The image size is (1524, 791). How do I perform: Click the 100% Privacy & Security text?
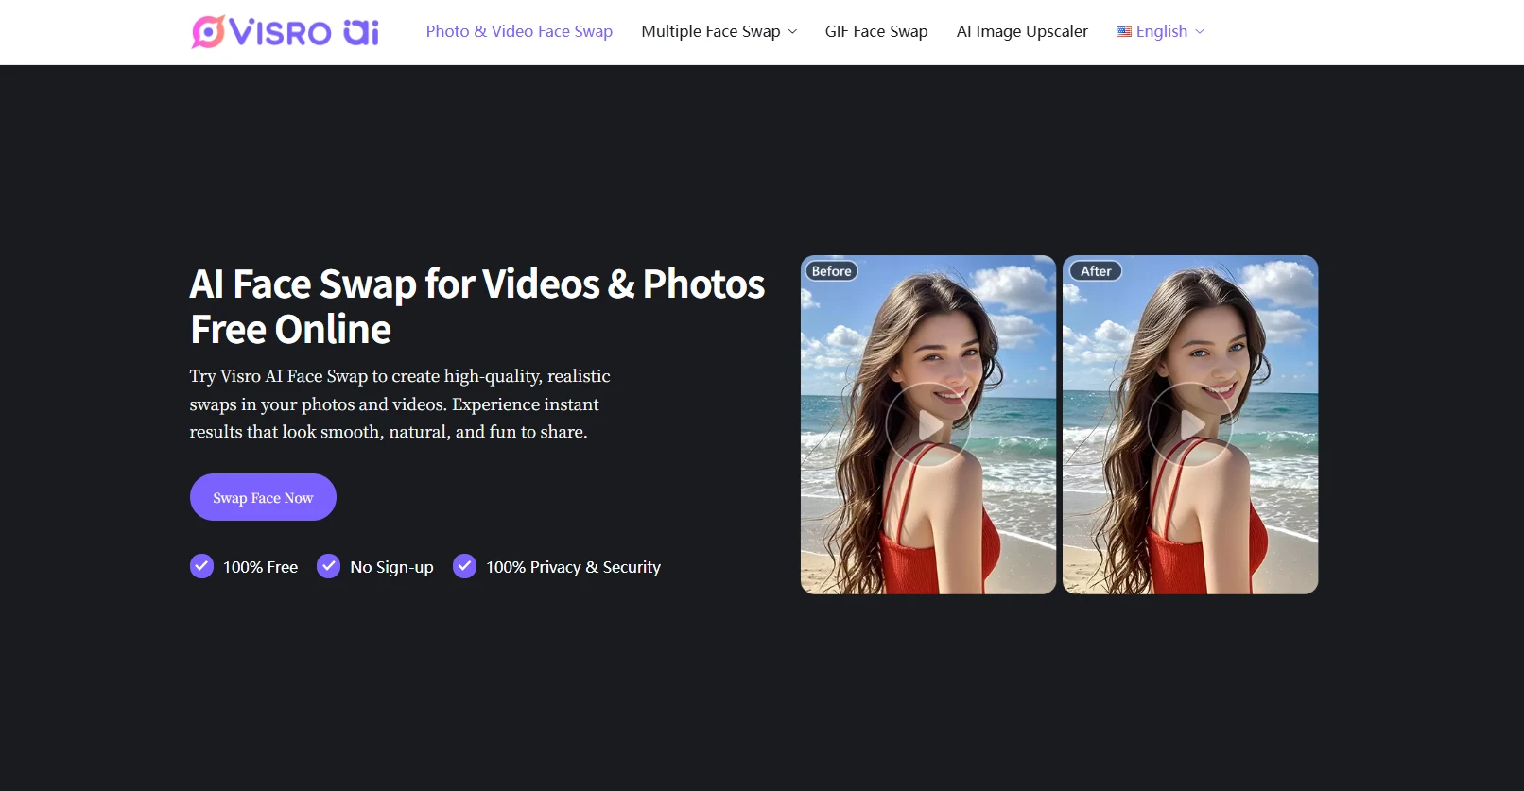tap(573, 567)
